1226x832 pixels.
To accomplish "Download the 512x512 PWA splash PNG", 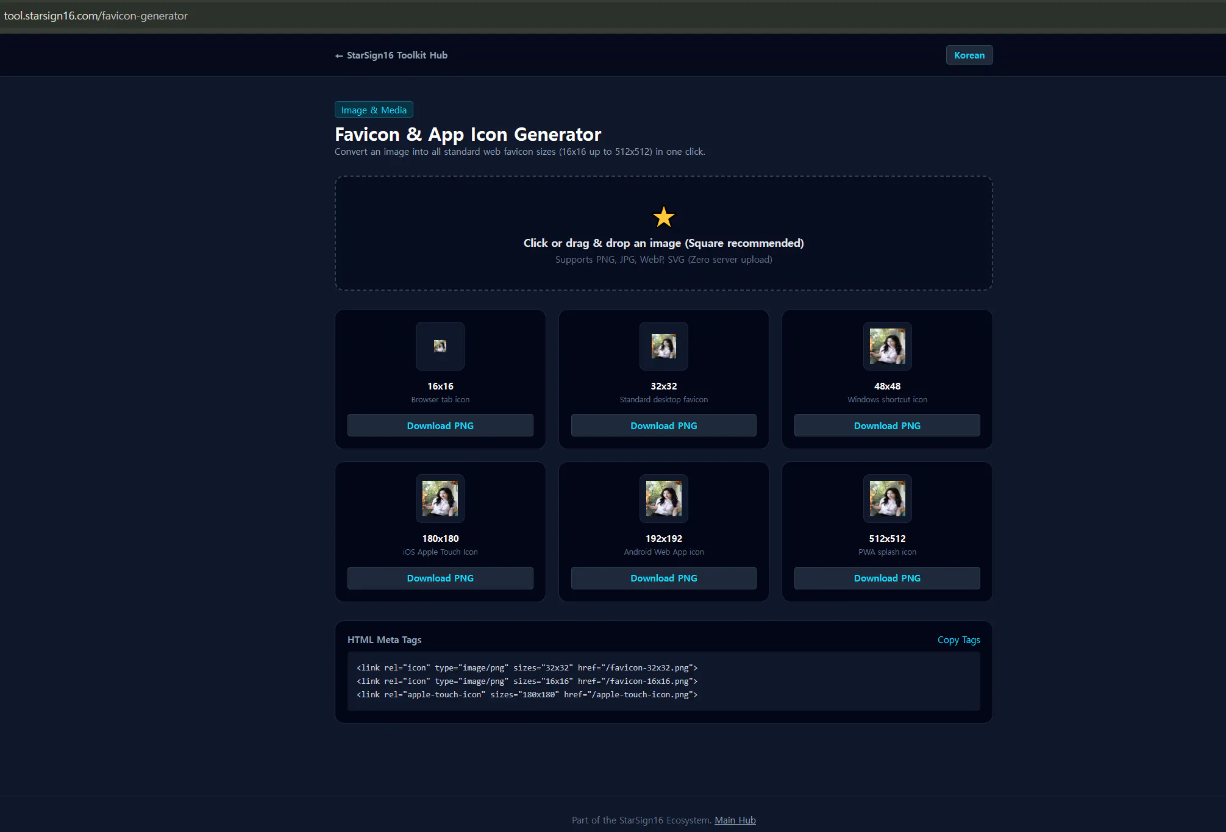I will [x=887, y=578].
